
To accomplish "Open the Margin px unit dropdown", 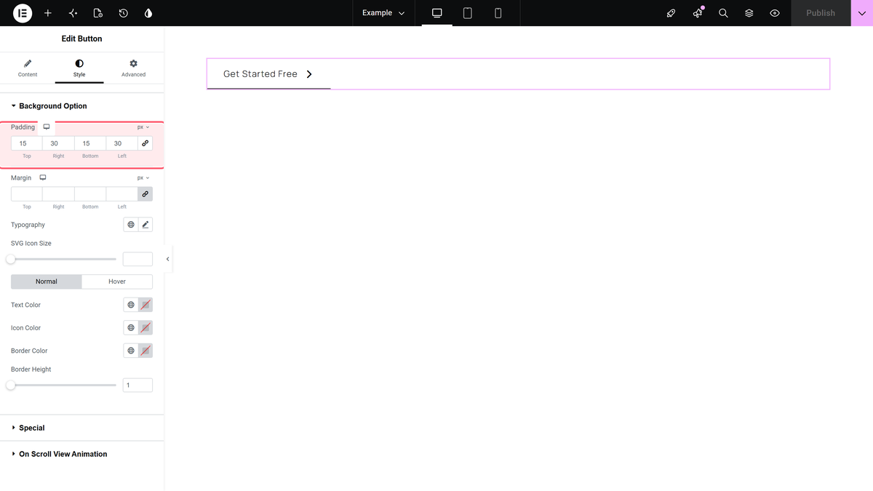I will (143, 177).
